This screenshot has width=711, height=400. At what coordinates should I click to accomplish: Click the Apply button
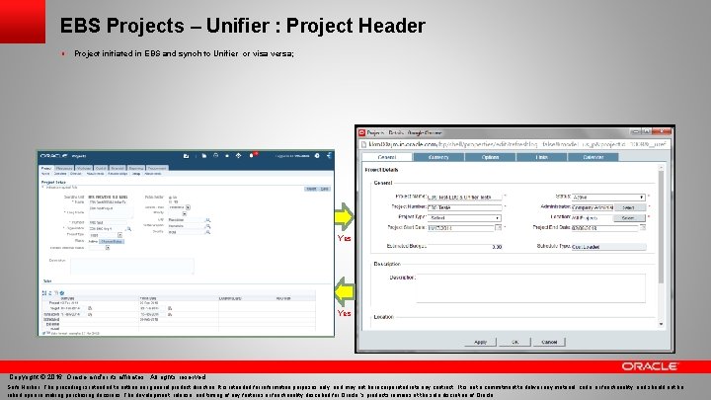click(480, 342)
